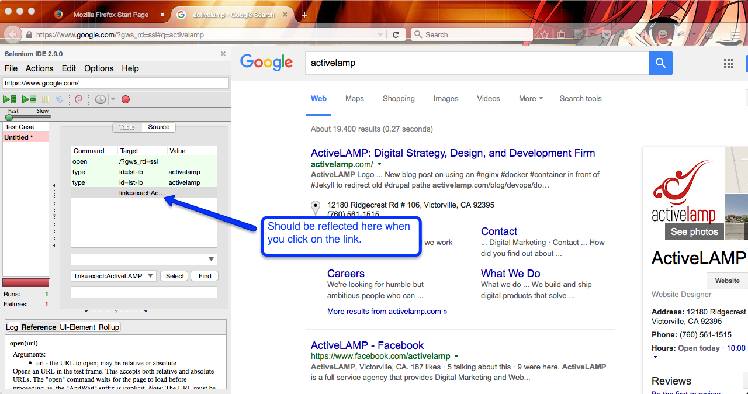Open the Google apps grid icon
This screenshot has width=748, height=394.
[729, 63]
